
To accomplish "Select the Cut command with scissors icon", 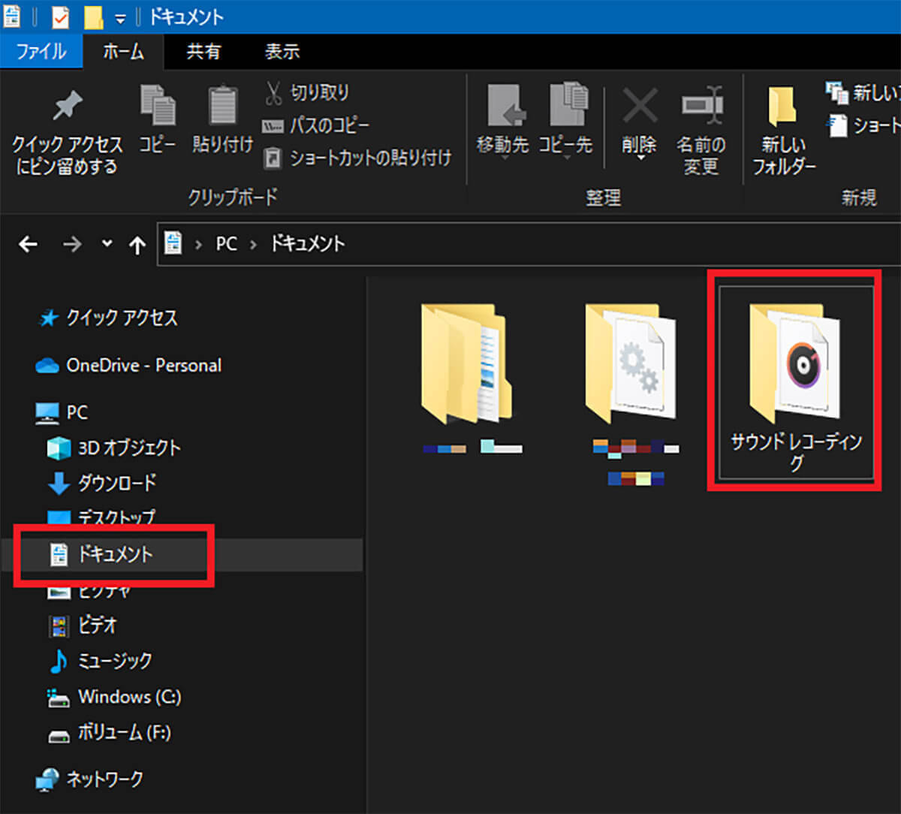I will pos(306,93).
